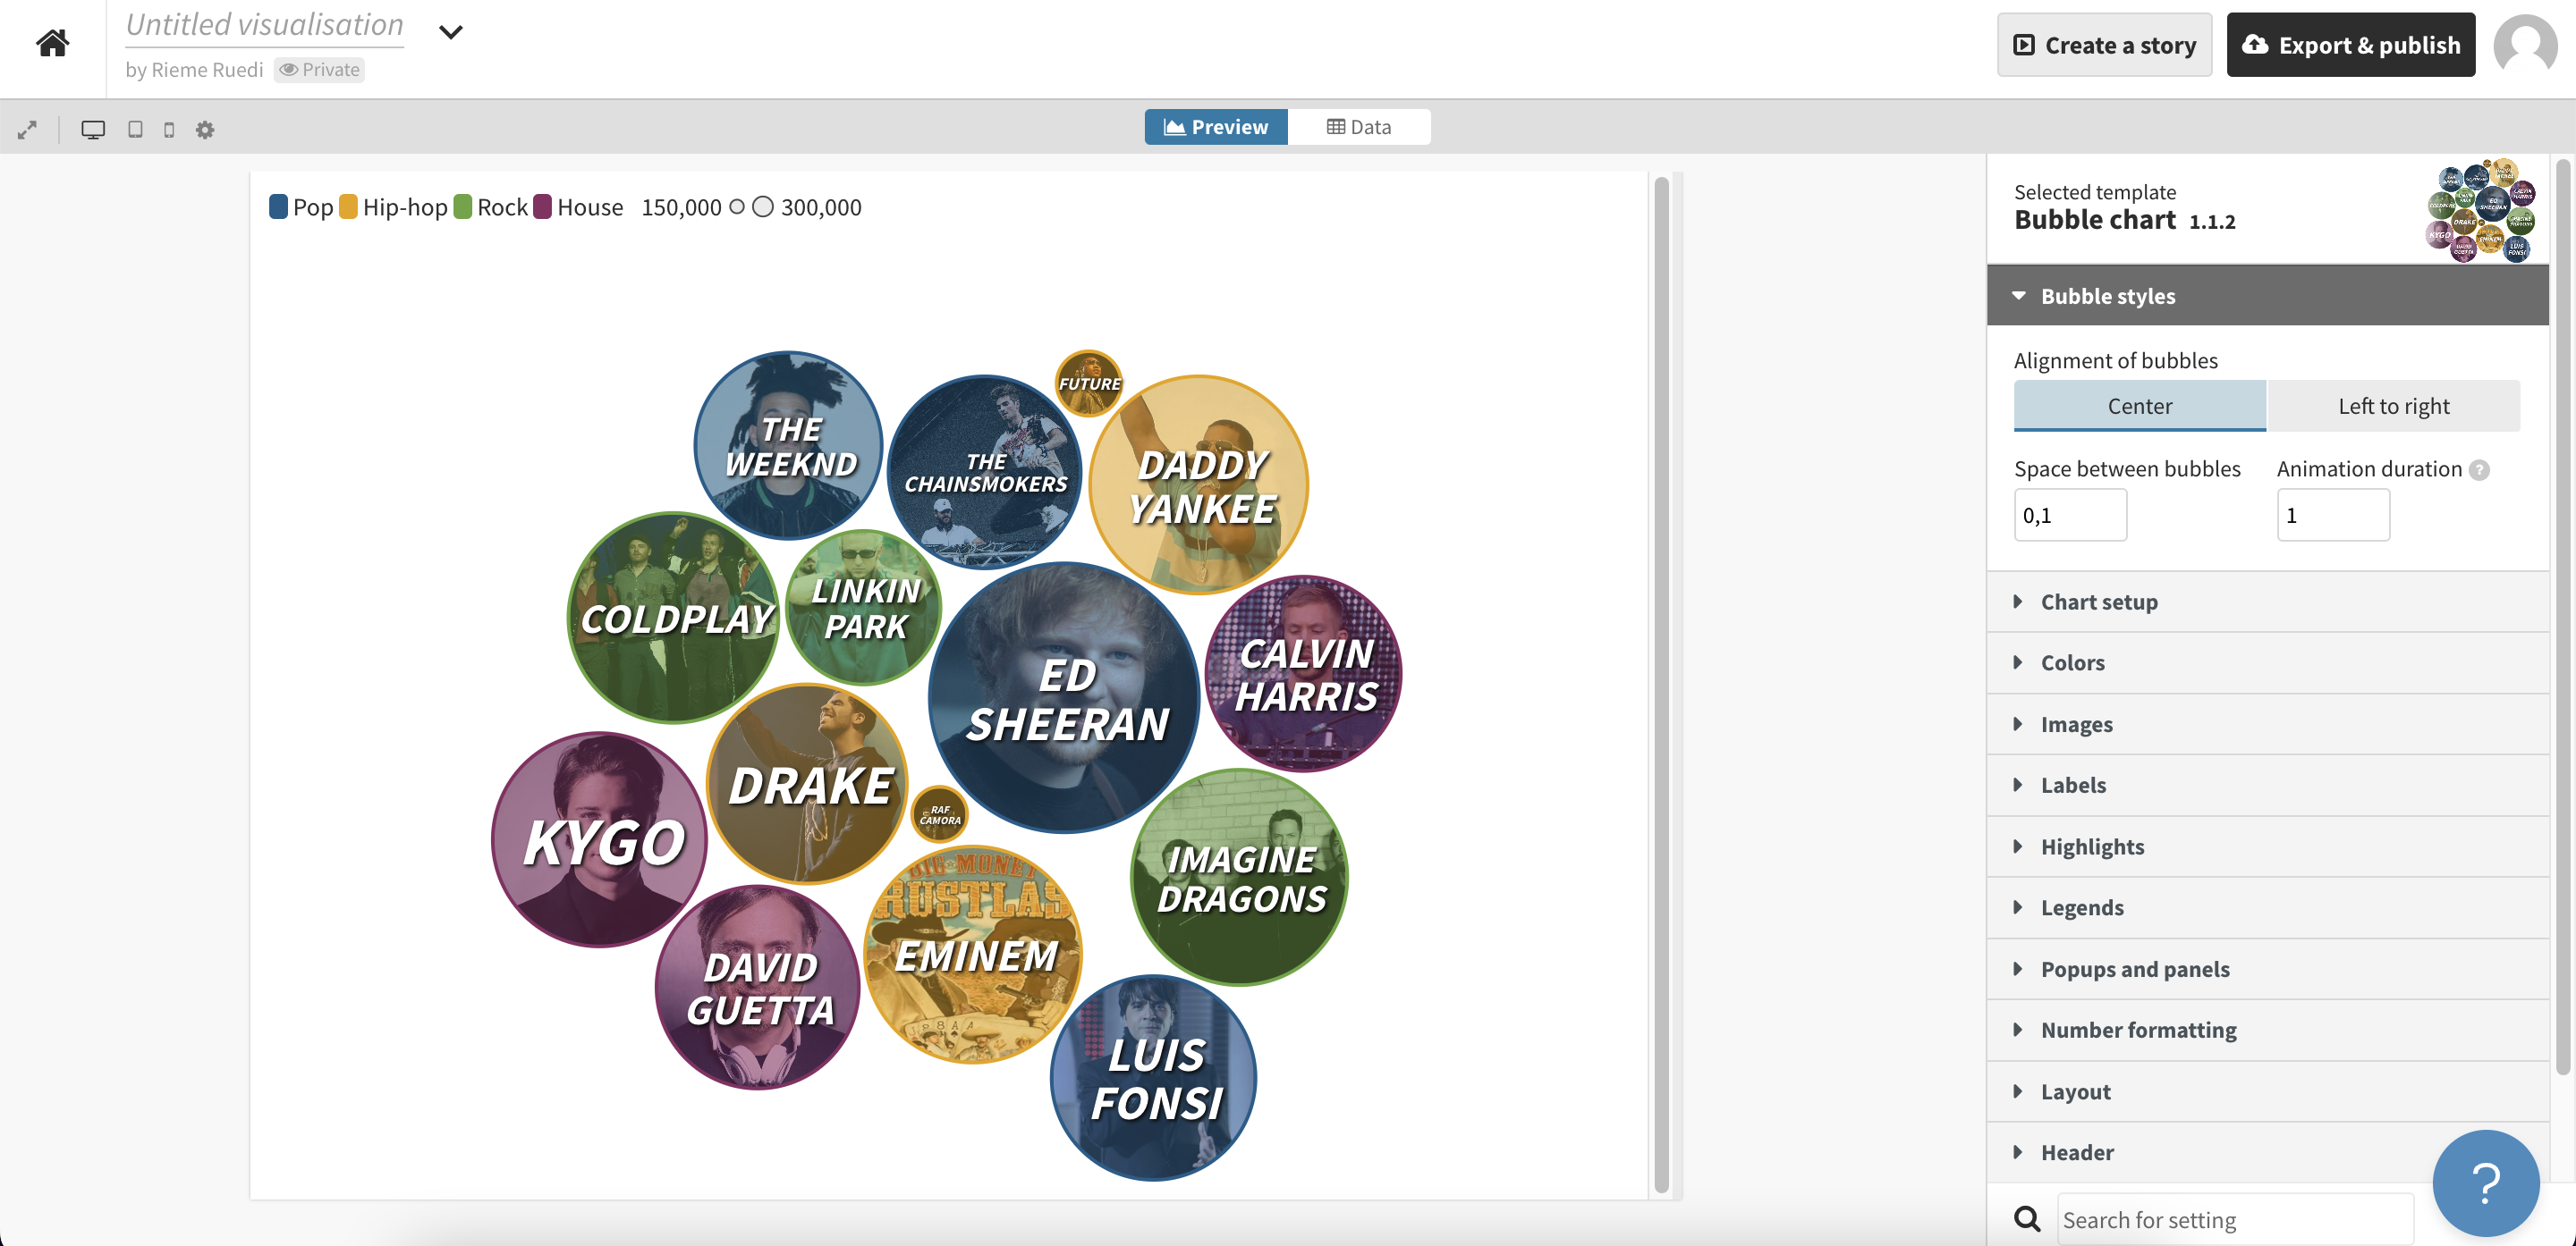Switch to desktop preview mode icon
2576x1246 pixels.
93,130
